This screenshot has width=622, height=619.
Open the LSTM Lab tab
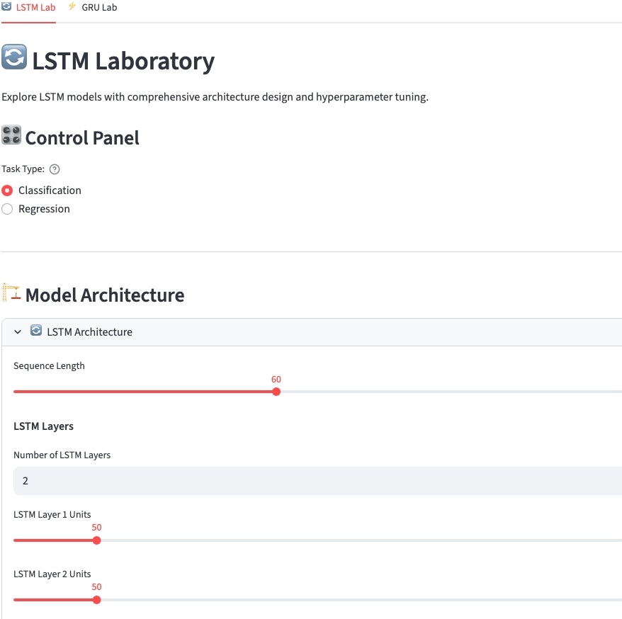pos(35,7)
